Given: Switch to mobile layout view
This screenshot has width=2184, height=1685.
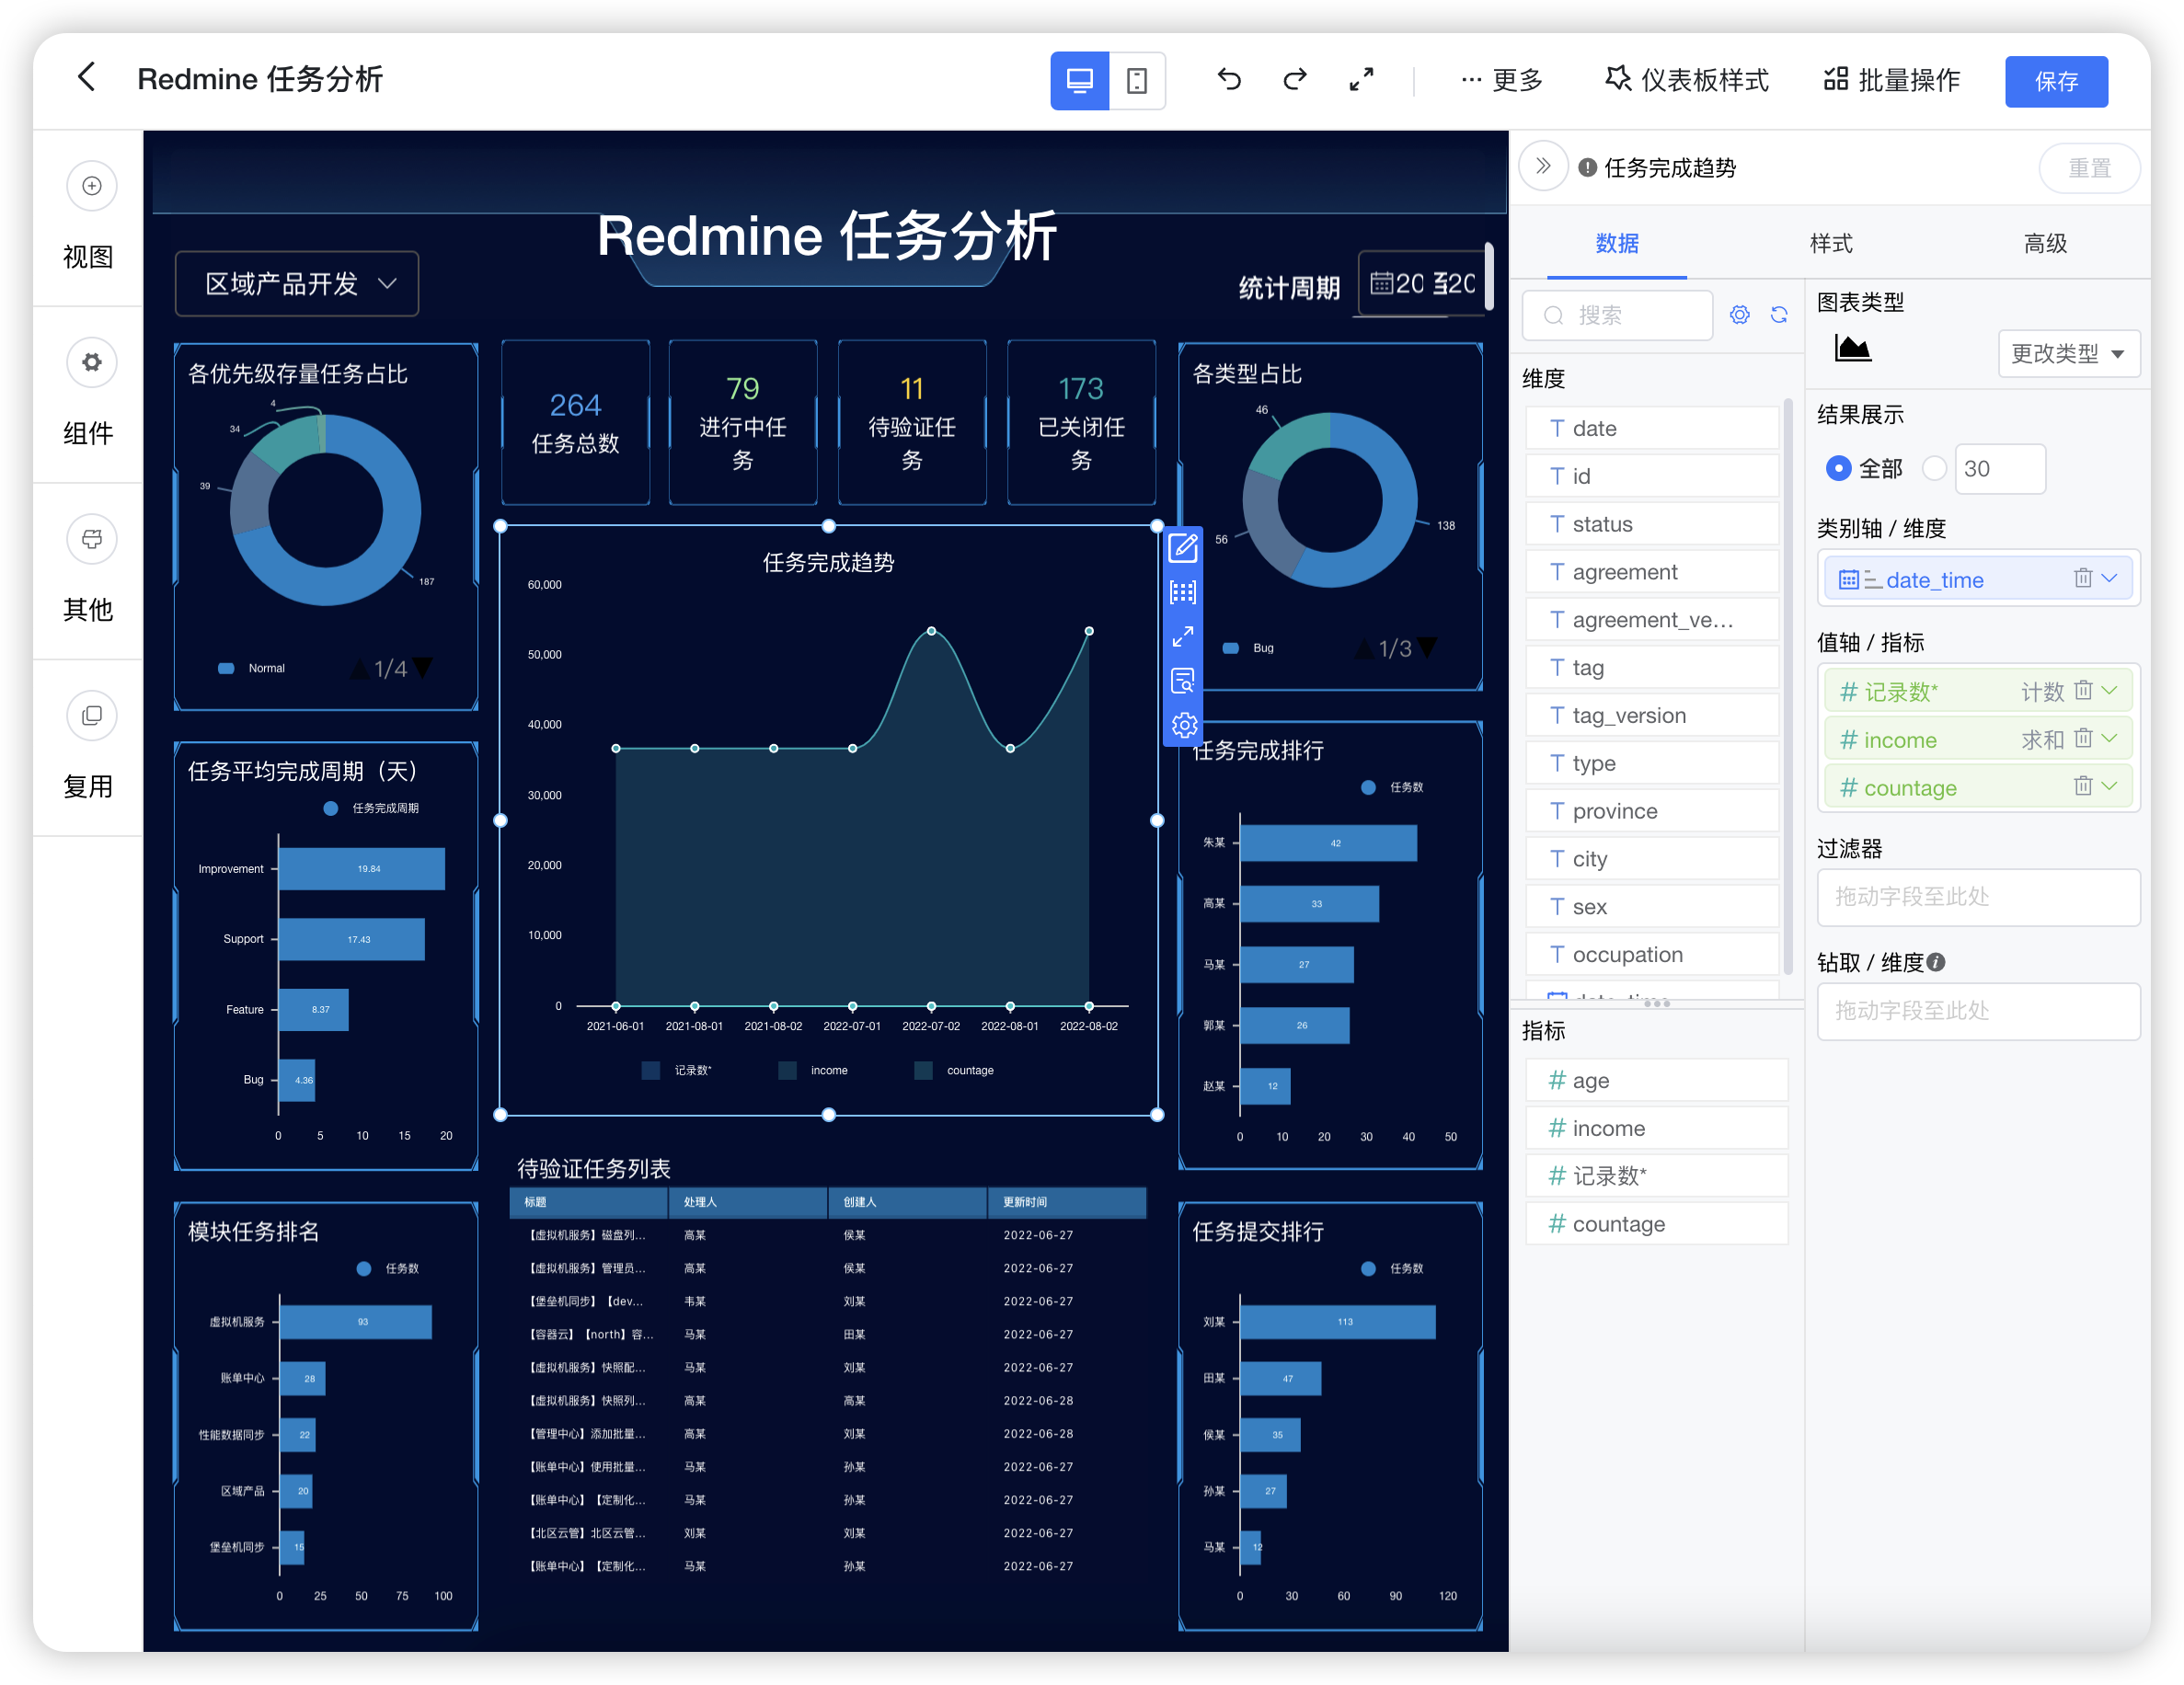Looking at the screenshot, I should [x=1137, y=80].
